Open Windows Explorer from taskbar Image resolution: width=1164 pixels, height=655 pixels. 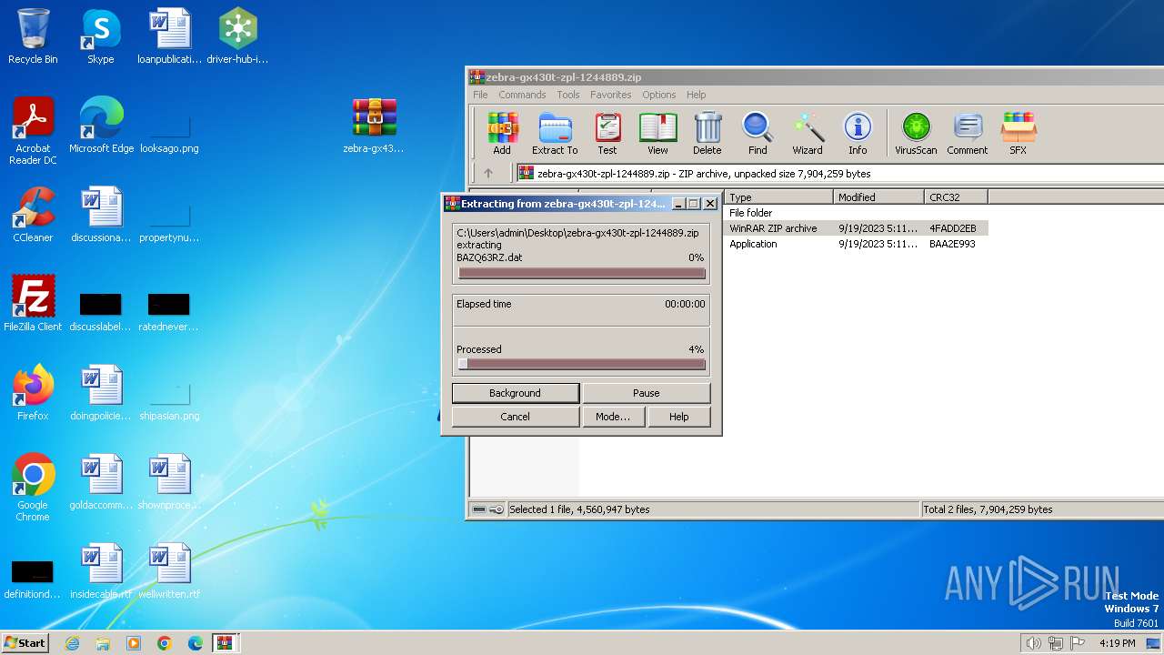103,643
